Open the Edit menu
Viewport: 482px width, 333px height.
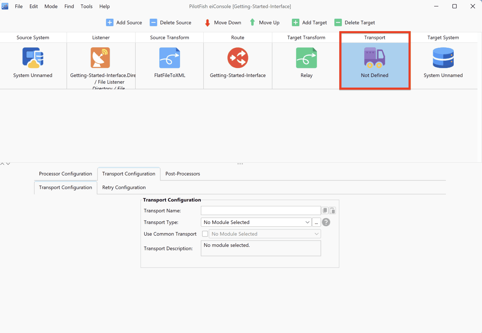point(34,6)
